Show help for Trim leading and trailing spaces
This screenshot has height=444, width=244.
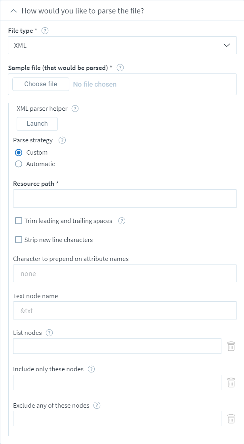(122, 221)
